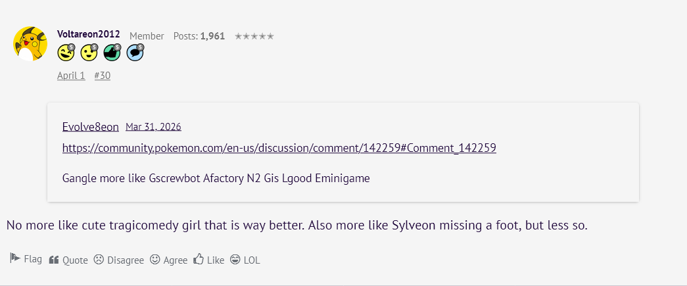The height and width of the screenshot is (286, 687).
Task: Open the Voltareon2012 username profile link
Action: coord(88,35)
